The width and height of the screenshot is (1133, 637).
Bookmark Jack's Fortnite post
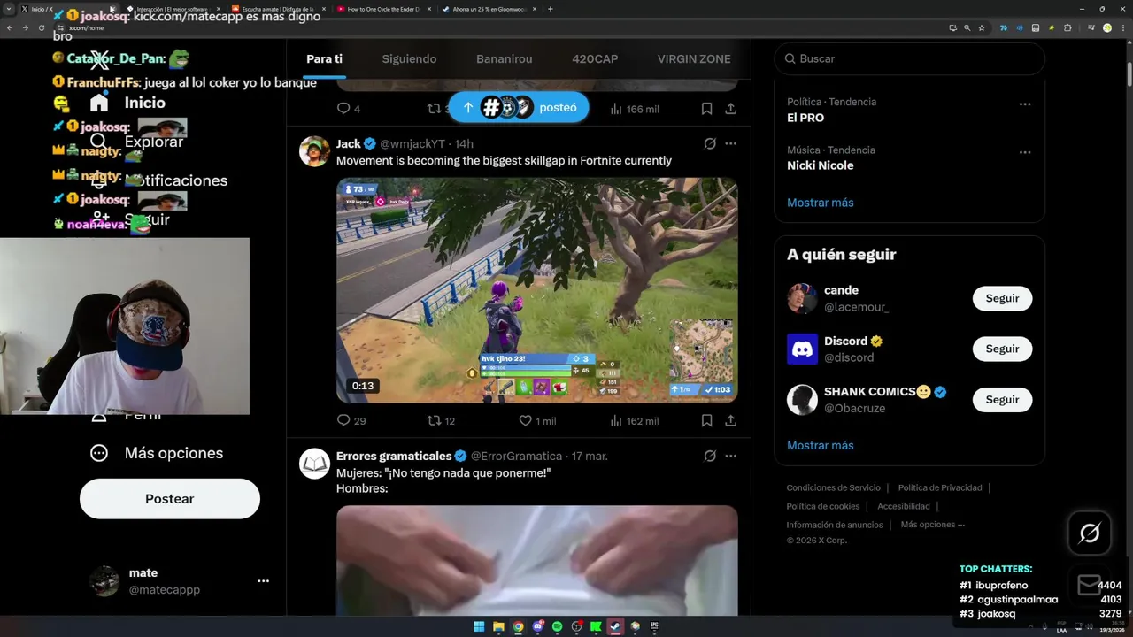click(x=706, y=421)
